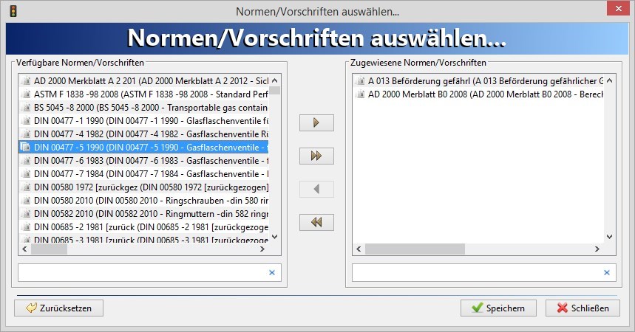
Task: Click the icon of A 013 Beförderung row
Action: 359,81
